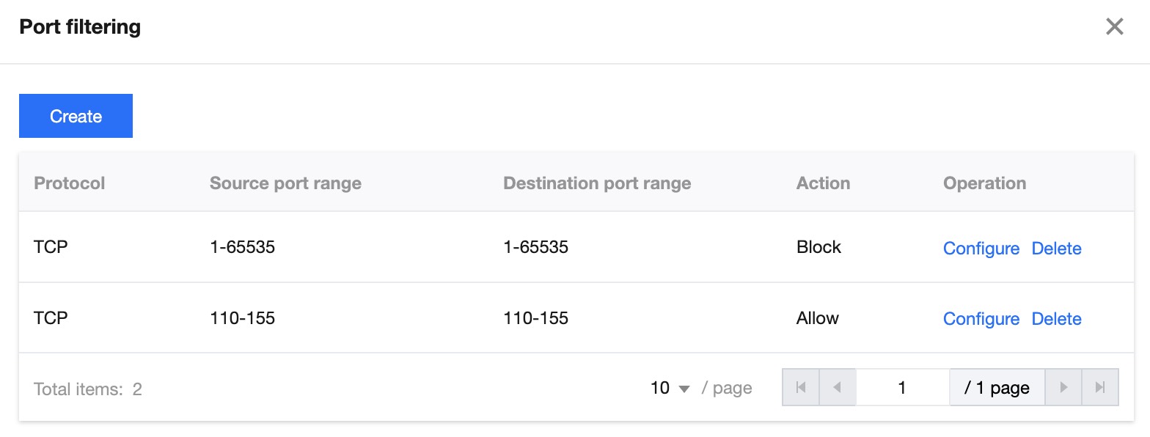The image size is (1150, 437).
Task: Configure the TCP Block rule
Action: pos(981,249)
